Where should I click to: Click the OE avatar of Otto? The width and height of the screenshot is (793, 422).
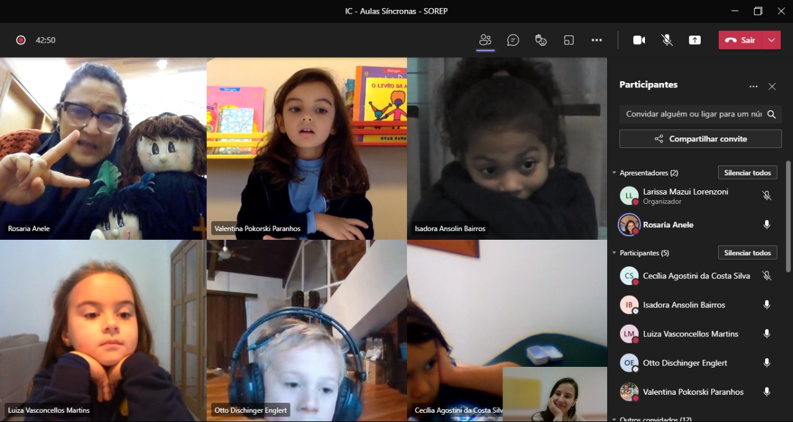coord(629,363)
